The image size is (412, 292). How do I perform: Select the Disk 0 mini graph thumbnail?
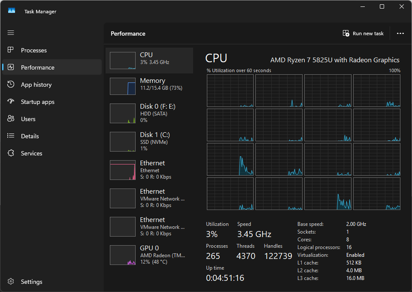123,113
